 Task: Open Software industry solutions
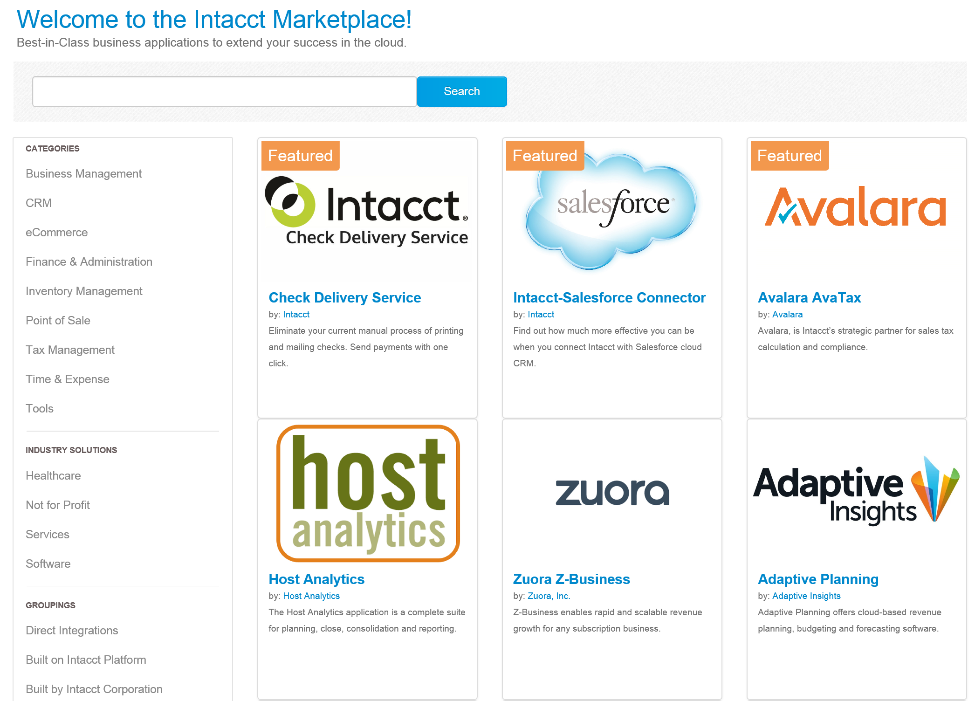48,564
